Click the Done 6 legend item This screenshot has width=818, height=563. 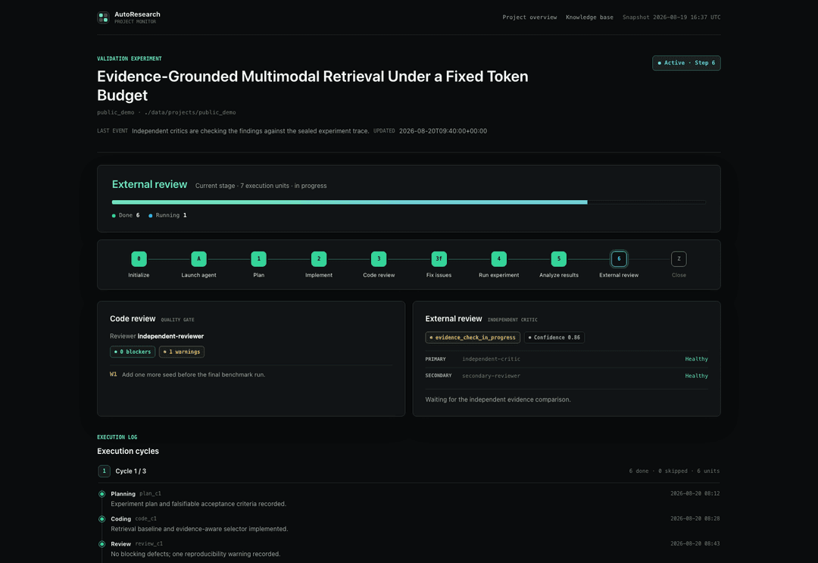126,215
